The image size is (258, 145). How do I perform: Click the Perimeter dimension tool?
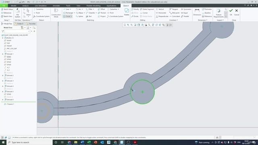click(207, 9)
